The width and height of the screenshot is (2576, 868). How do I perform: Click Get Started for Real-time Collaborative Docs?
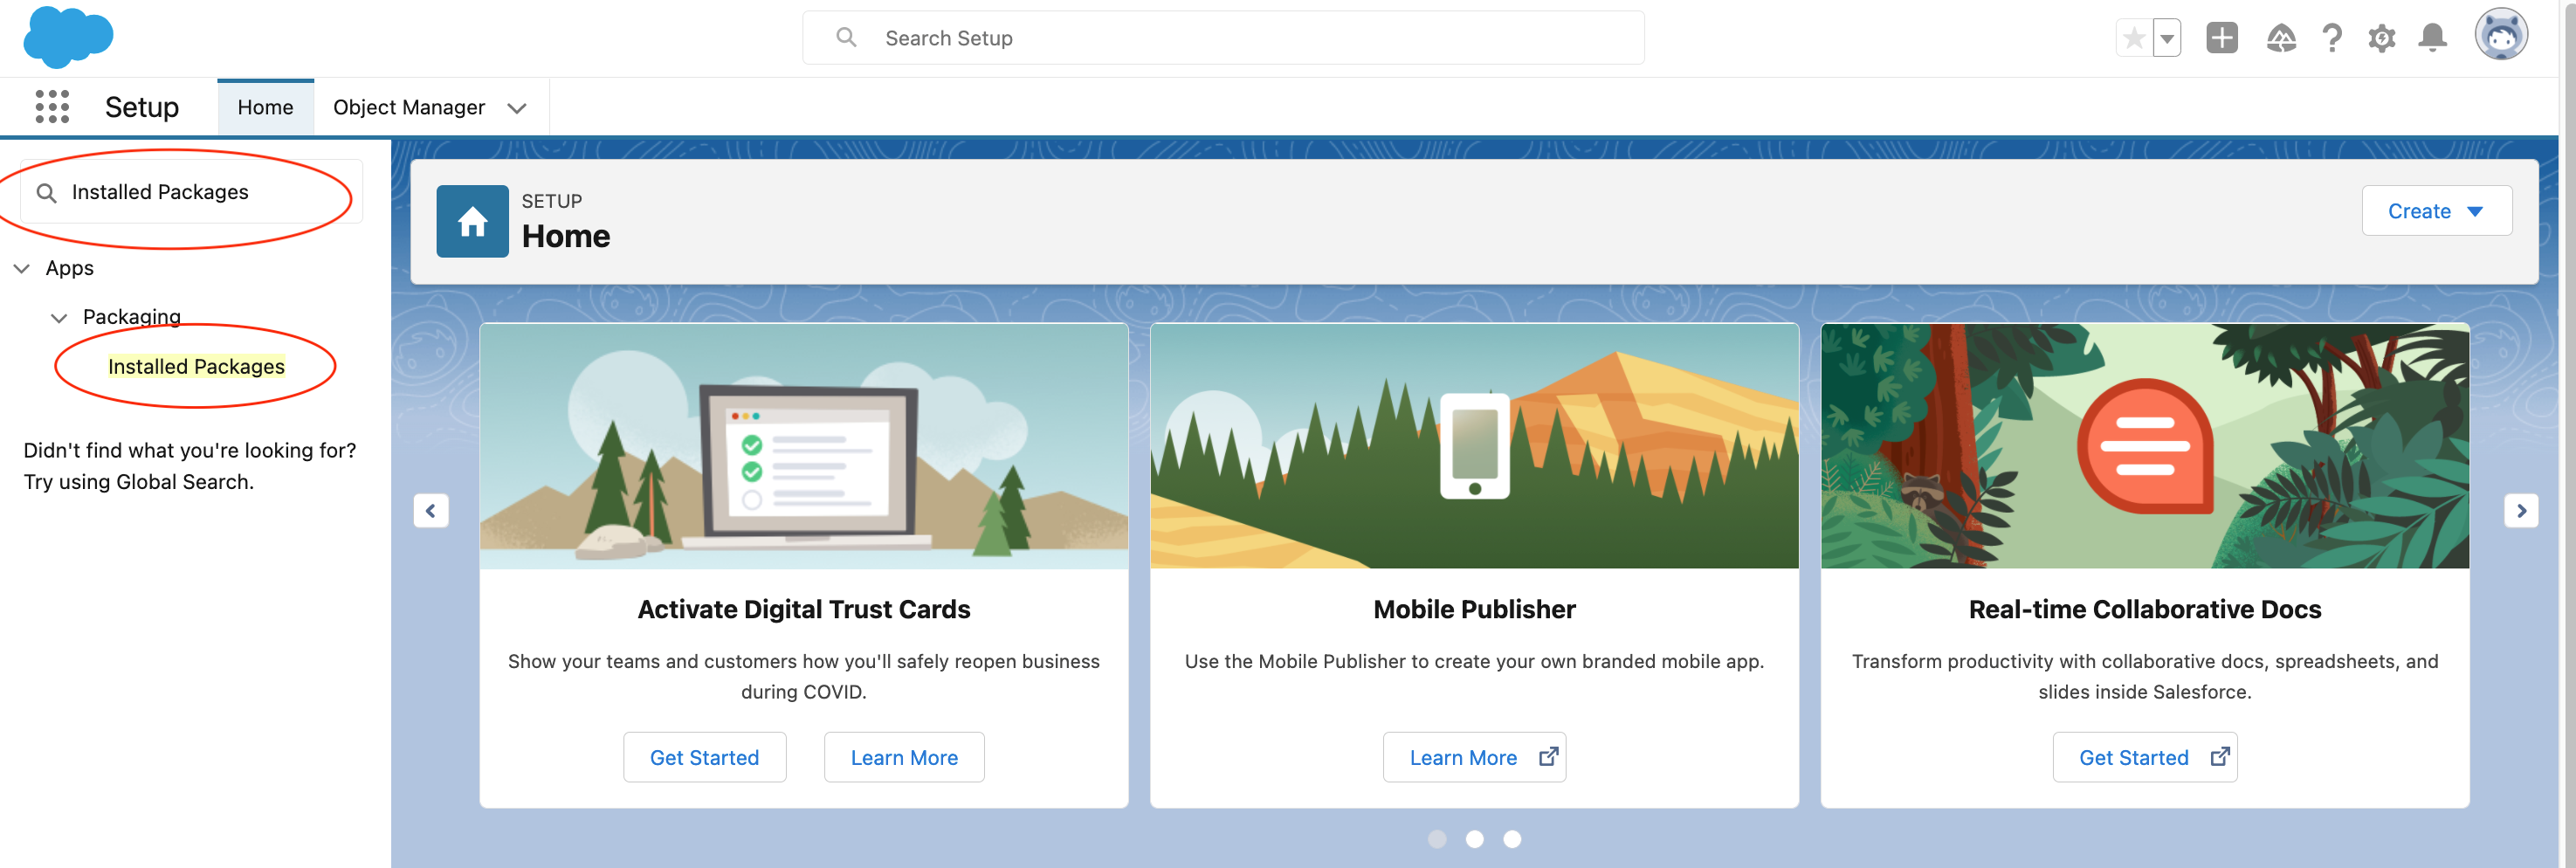click(x=2144, y=758)
